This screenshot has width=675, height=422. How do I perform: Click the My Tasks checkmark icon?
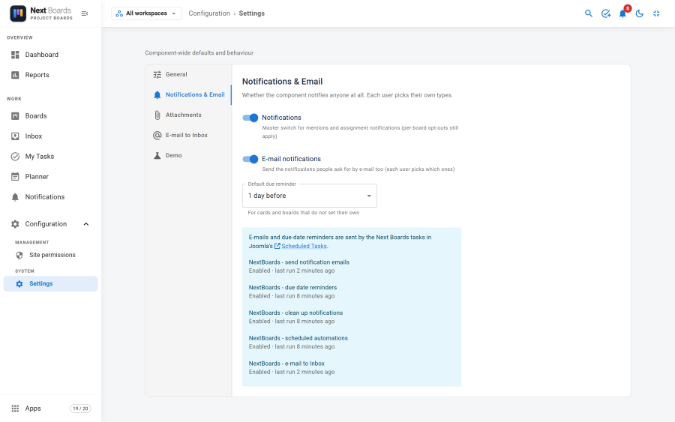tap(15, 156)
